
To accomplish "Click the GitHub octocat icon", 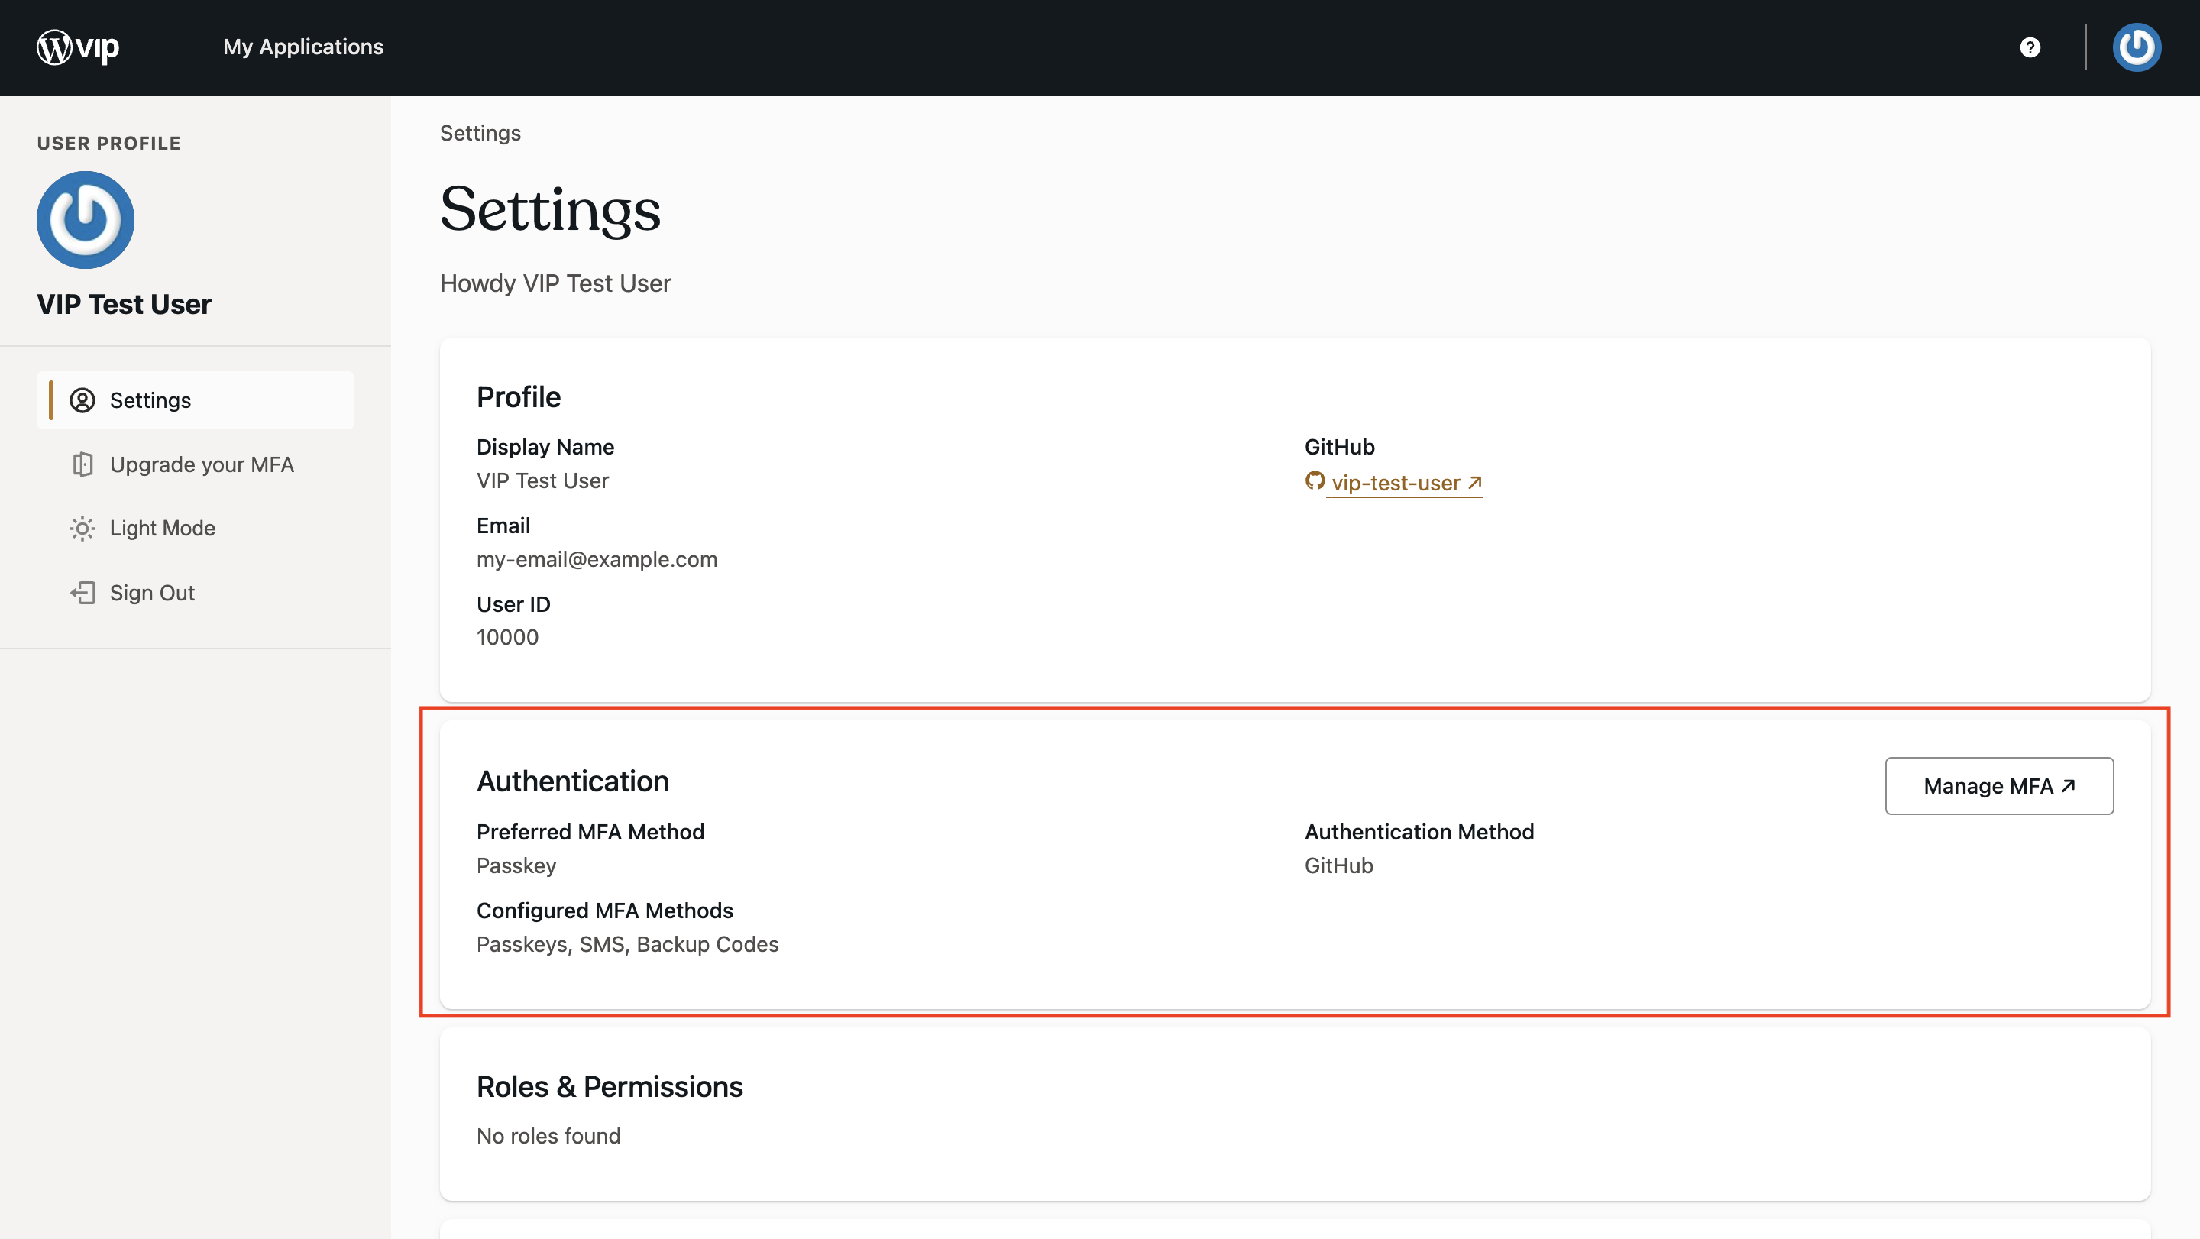I will 1315,481.
